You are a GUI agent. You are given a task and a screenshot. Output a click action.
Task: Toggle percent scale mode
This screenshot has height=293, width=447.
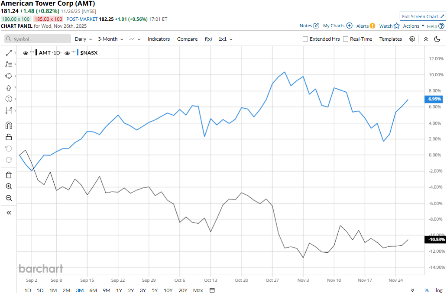click(427, 290)
